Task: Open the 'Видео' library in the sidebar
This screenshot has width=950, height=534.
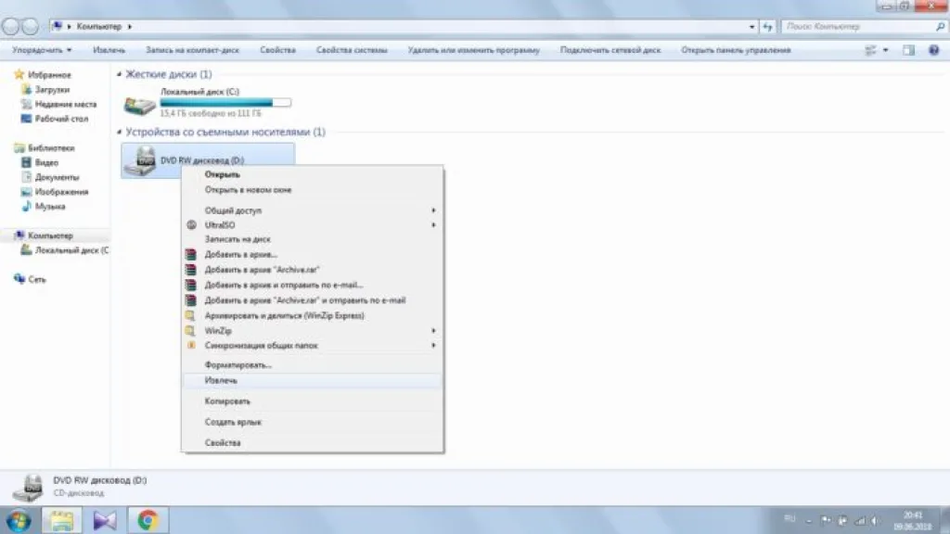Action: [46, 162]
